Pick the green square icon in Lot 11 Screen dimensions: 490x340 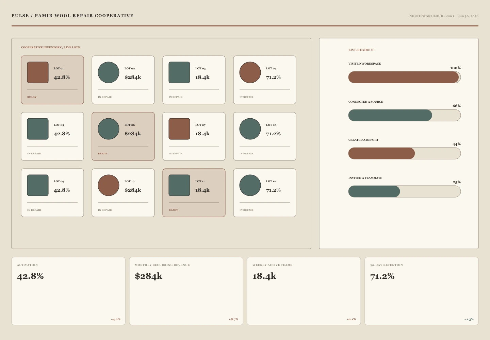[x=179, y=185]
